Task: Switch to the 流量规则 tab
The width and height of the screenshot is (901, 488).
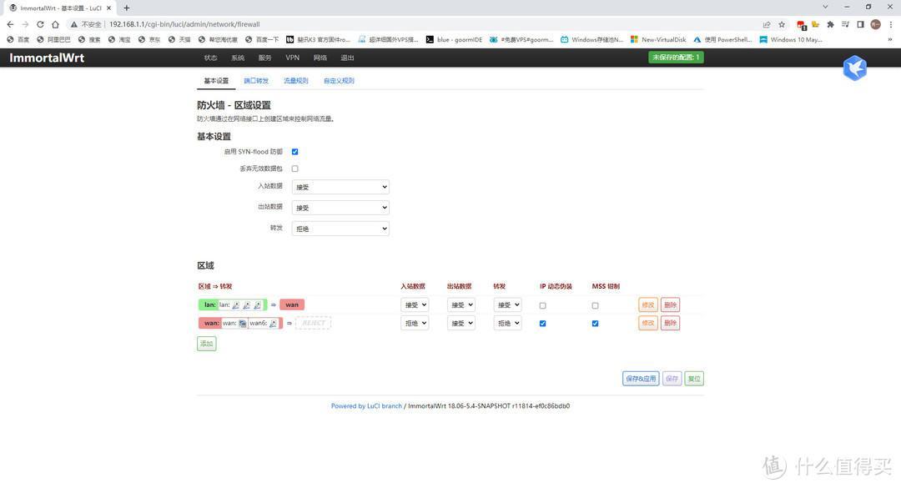Action: 296,80
